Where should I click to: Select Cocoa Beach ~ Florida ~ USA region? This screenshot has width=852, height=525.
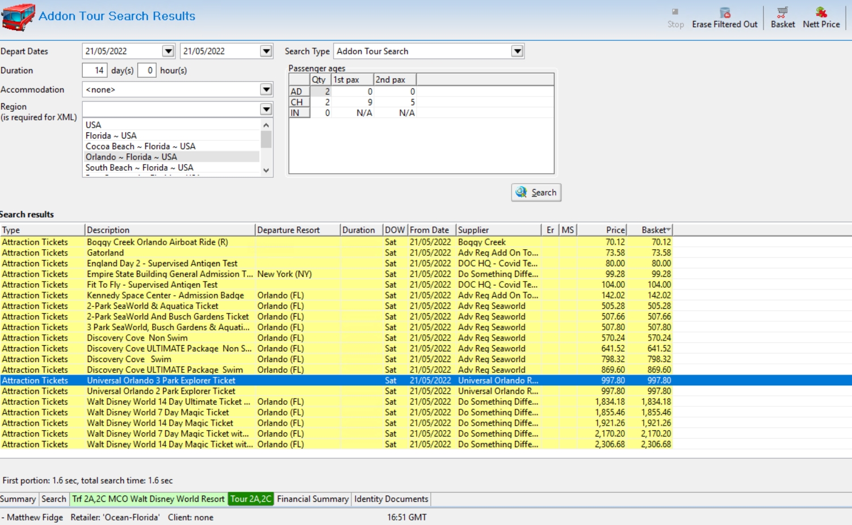coord(140,146)
